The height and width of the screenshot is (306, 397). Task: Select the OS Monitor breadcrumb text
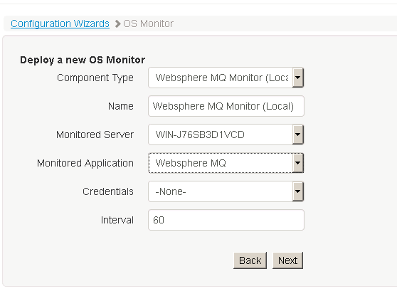pyautogui.click(x=149, y=23)
